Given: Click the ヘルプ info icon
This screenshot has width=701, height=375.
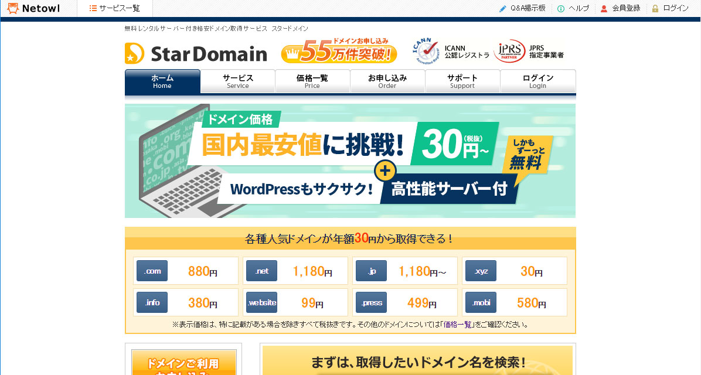Looking at the screenshot, I should point(561,8).
